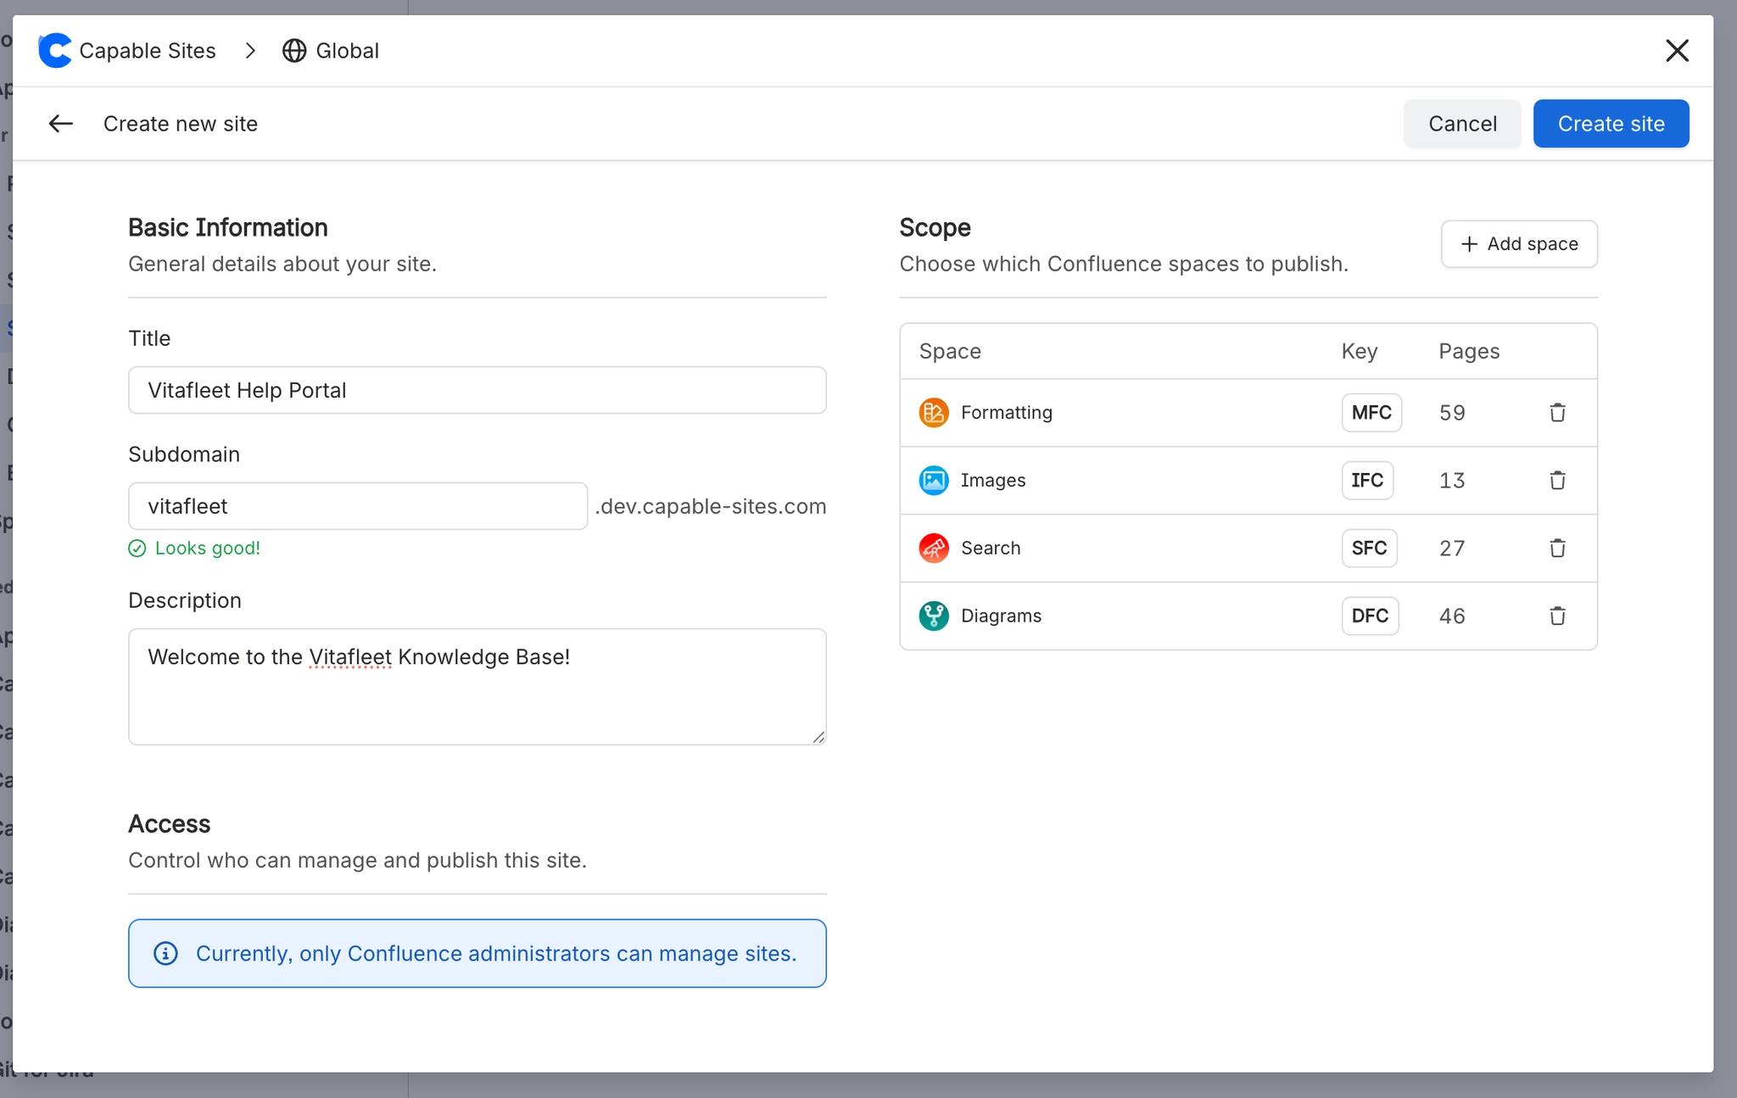Click the .dev.capable-sites.com domain suffix
1737x1098 pixels.
point(711,507)
